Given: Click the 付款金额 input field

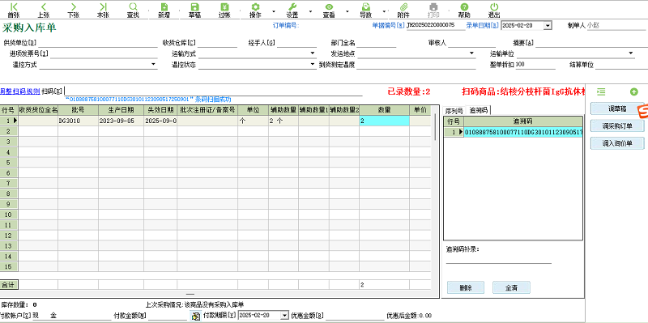Looking at the screenshot, I should 168,316.
